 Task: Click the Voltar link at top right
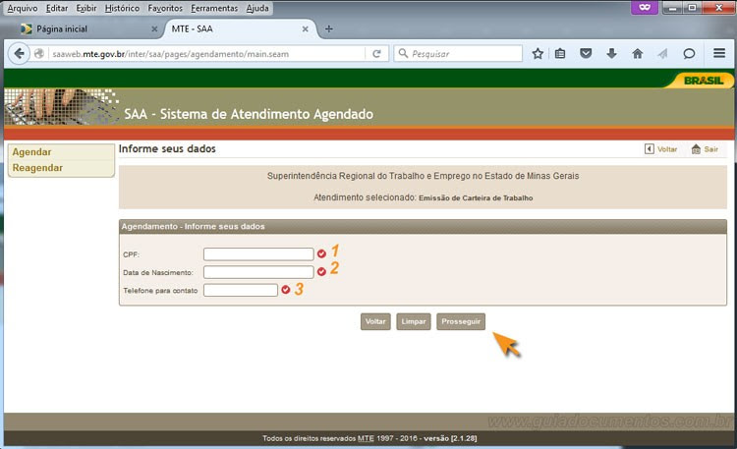(x=667, y=149)
